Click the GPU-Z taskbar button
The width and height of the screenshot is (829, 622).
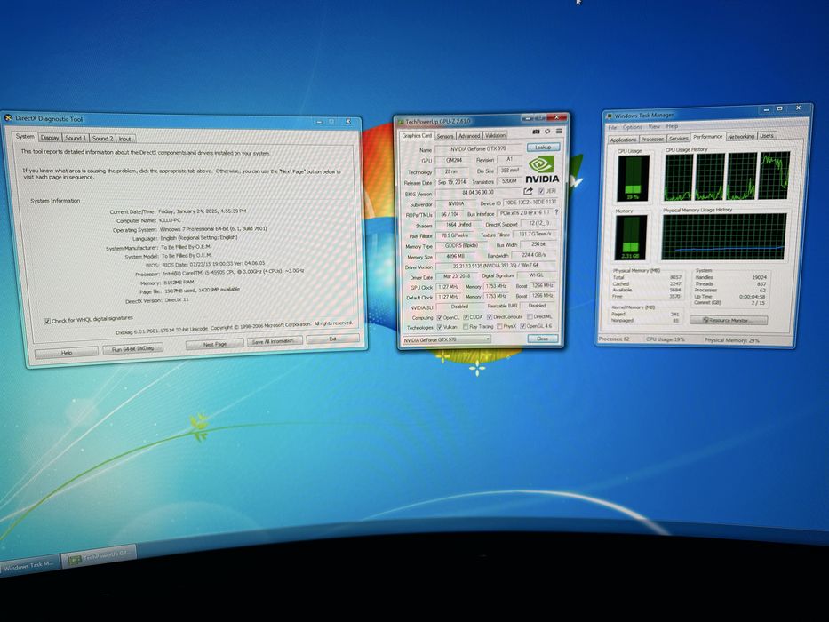100,556
